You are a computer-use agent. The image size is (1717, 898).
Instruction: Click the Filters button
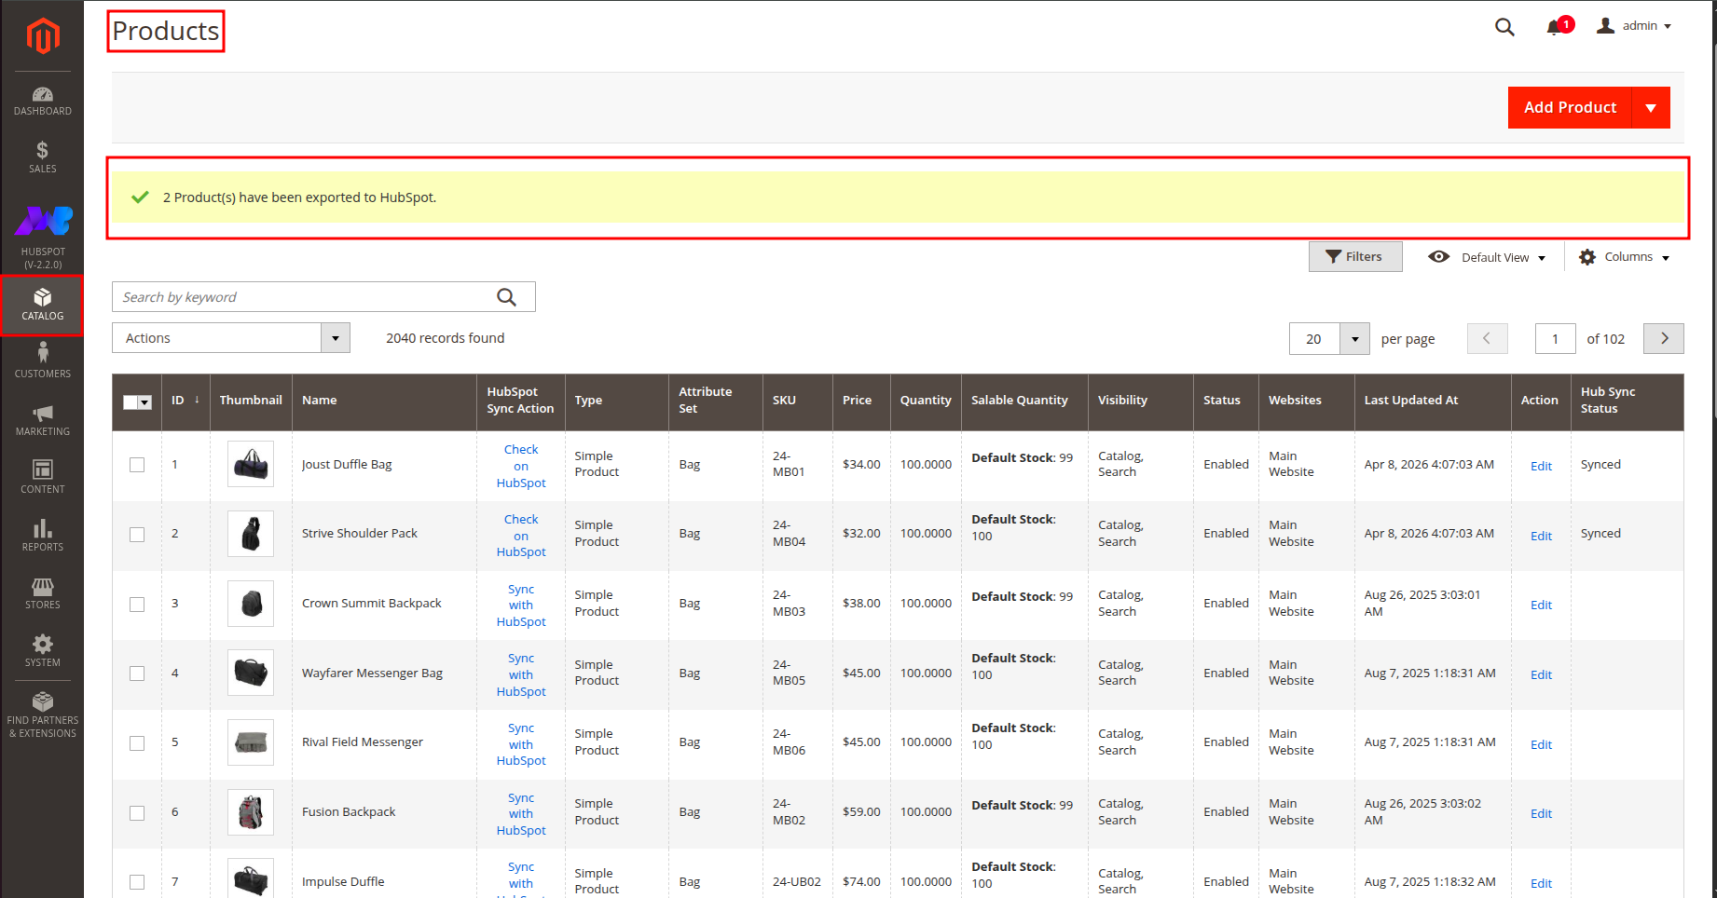(1354, 257)
